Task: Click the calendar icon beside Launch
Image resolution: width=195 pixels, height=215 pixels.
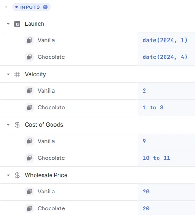Action: point(17,24)
